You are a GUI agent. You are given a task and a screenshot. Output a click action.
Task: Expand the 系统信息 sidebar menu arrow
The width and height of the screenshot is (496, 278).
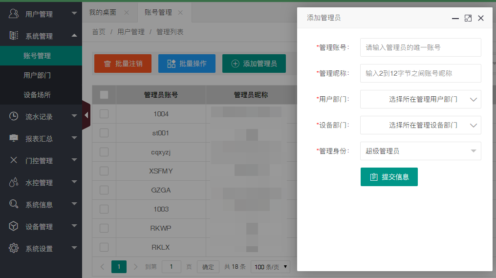[74, 204]
